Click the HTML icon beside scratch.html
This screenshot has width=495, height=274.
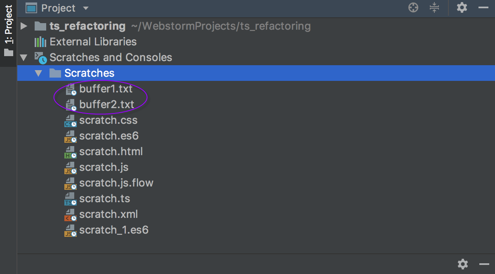[70, 151]
